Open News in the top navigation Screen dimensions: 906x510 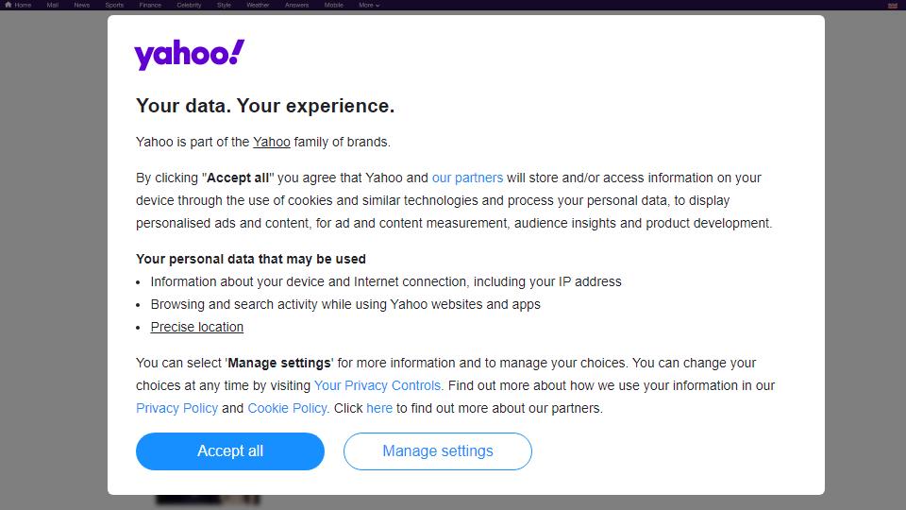81,6
